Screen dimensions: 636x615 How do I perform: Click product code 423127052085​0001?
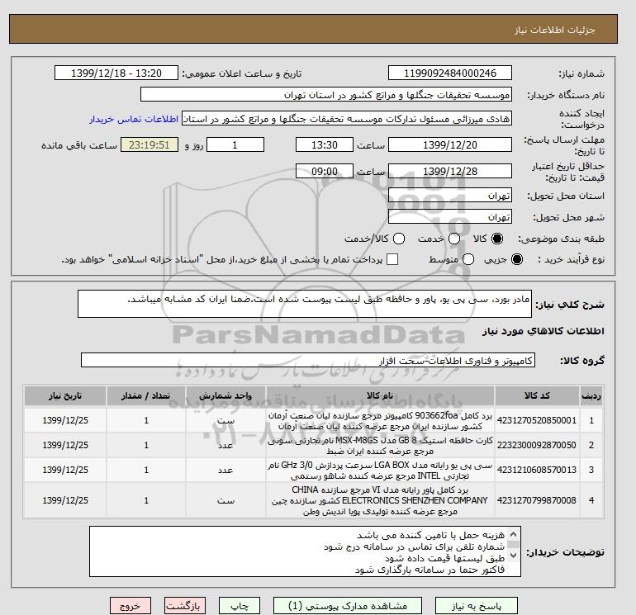click(x=537, y=420)
